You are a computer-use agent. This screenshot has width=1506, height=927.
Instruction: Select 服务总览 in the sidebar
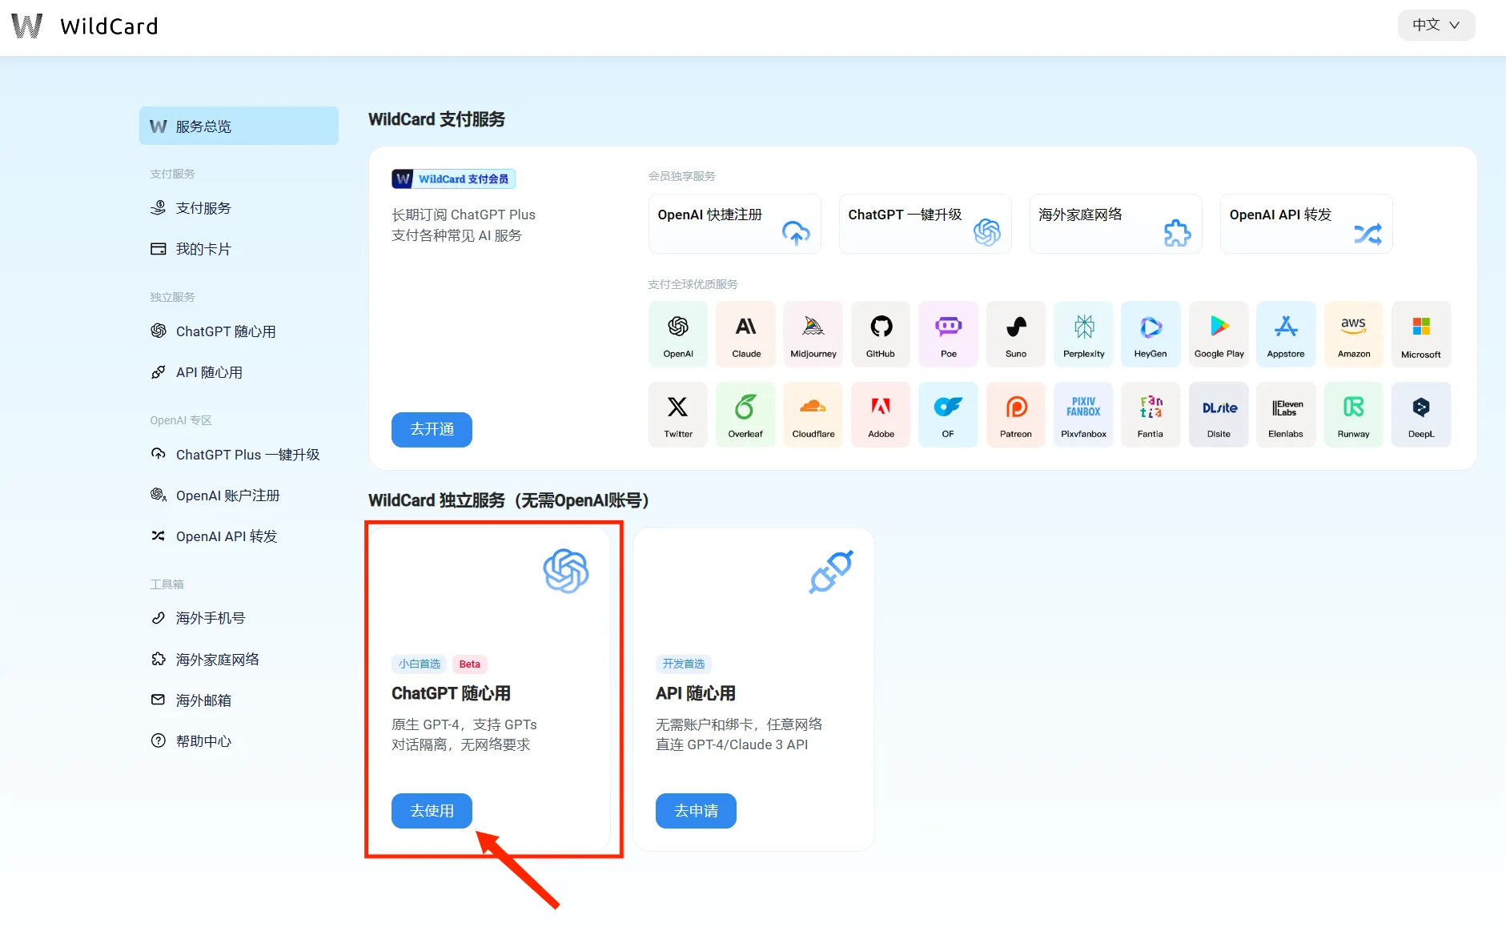click(x=239, y=126)
